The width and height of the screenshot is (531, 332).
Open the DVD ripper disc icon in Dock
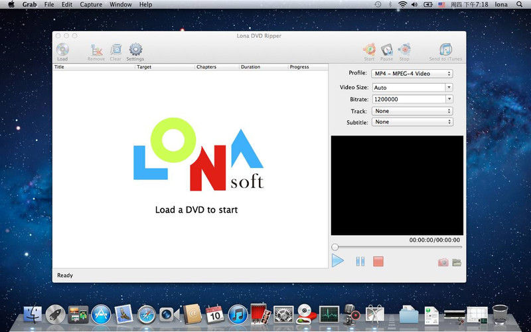306,314
